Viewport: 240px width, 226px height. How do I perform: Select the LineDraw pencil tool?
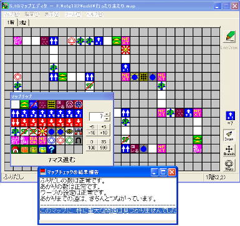pos(229,37)
